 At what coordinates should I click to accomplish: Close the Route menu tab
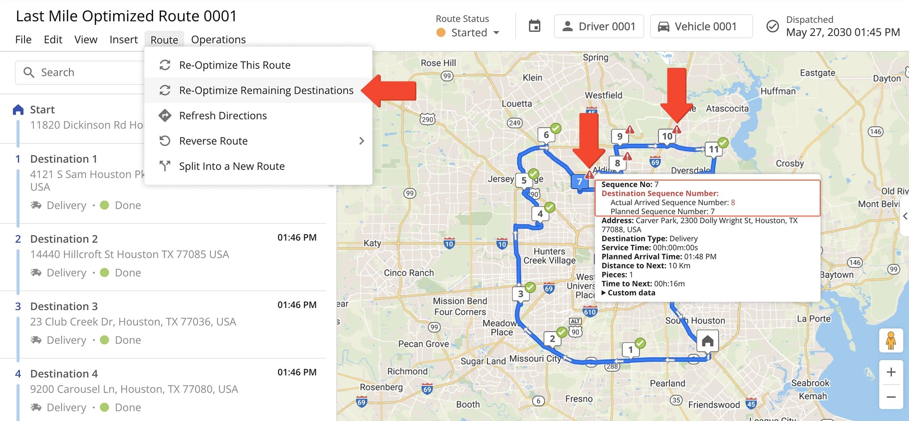[x=164, y=39]
